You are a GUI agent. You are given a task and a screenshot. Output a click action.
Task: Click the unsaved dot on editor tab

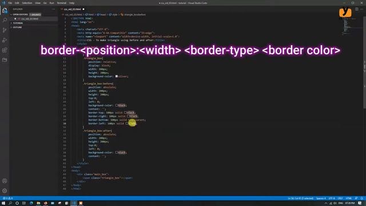coord(83,9)
